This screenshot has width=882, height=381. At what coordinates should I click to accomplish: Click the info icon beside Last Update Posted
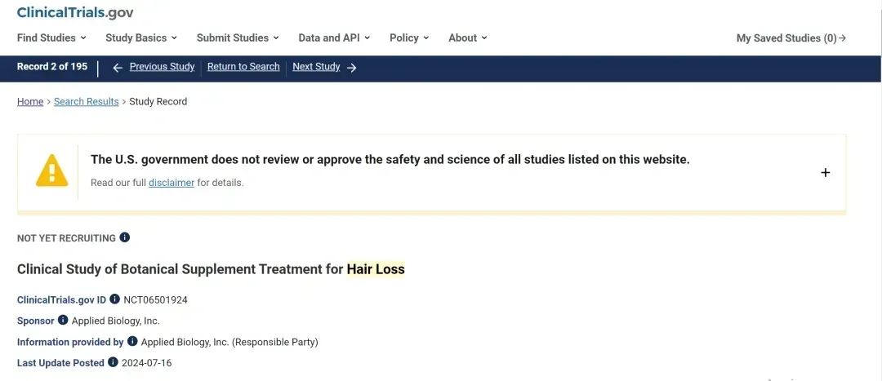(x=113, y=362)
